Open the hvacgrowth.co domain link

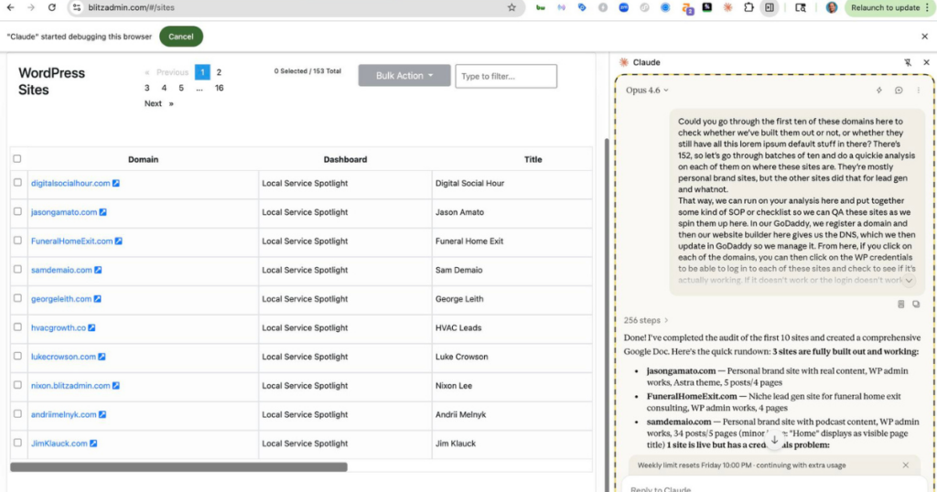[x=59, y=327]
